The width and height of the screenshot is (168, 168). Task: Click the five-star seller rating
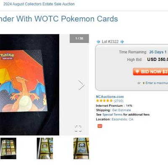click(104, 101)
